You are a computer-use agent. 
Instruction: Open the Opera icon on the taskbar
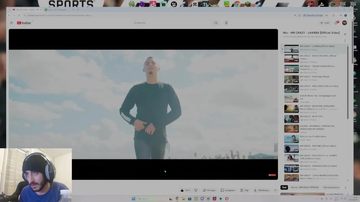point(227,199)
